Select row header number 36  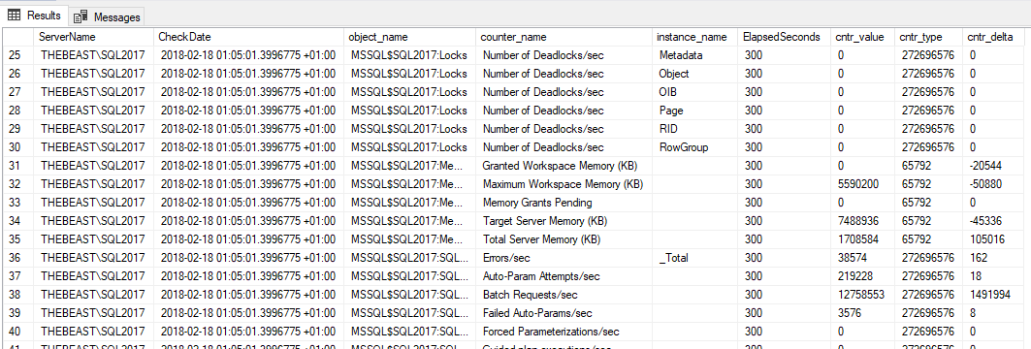coord(16,258)
